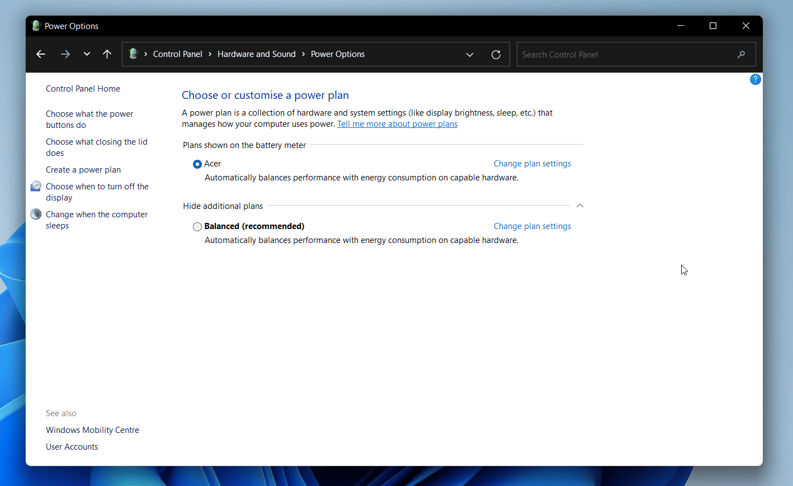
Task: Open Tell me more about power plans
Action: tap(397, 123)
